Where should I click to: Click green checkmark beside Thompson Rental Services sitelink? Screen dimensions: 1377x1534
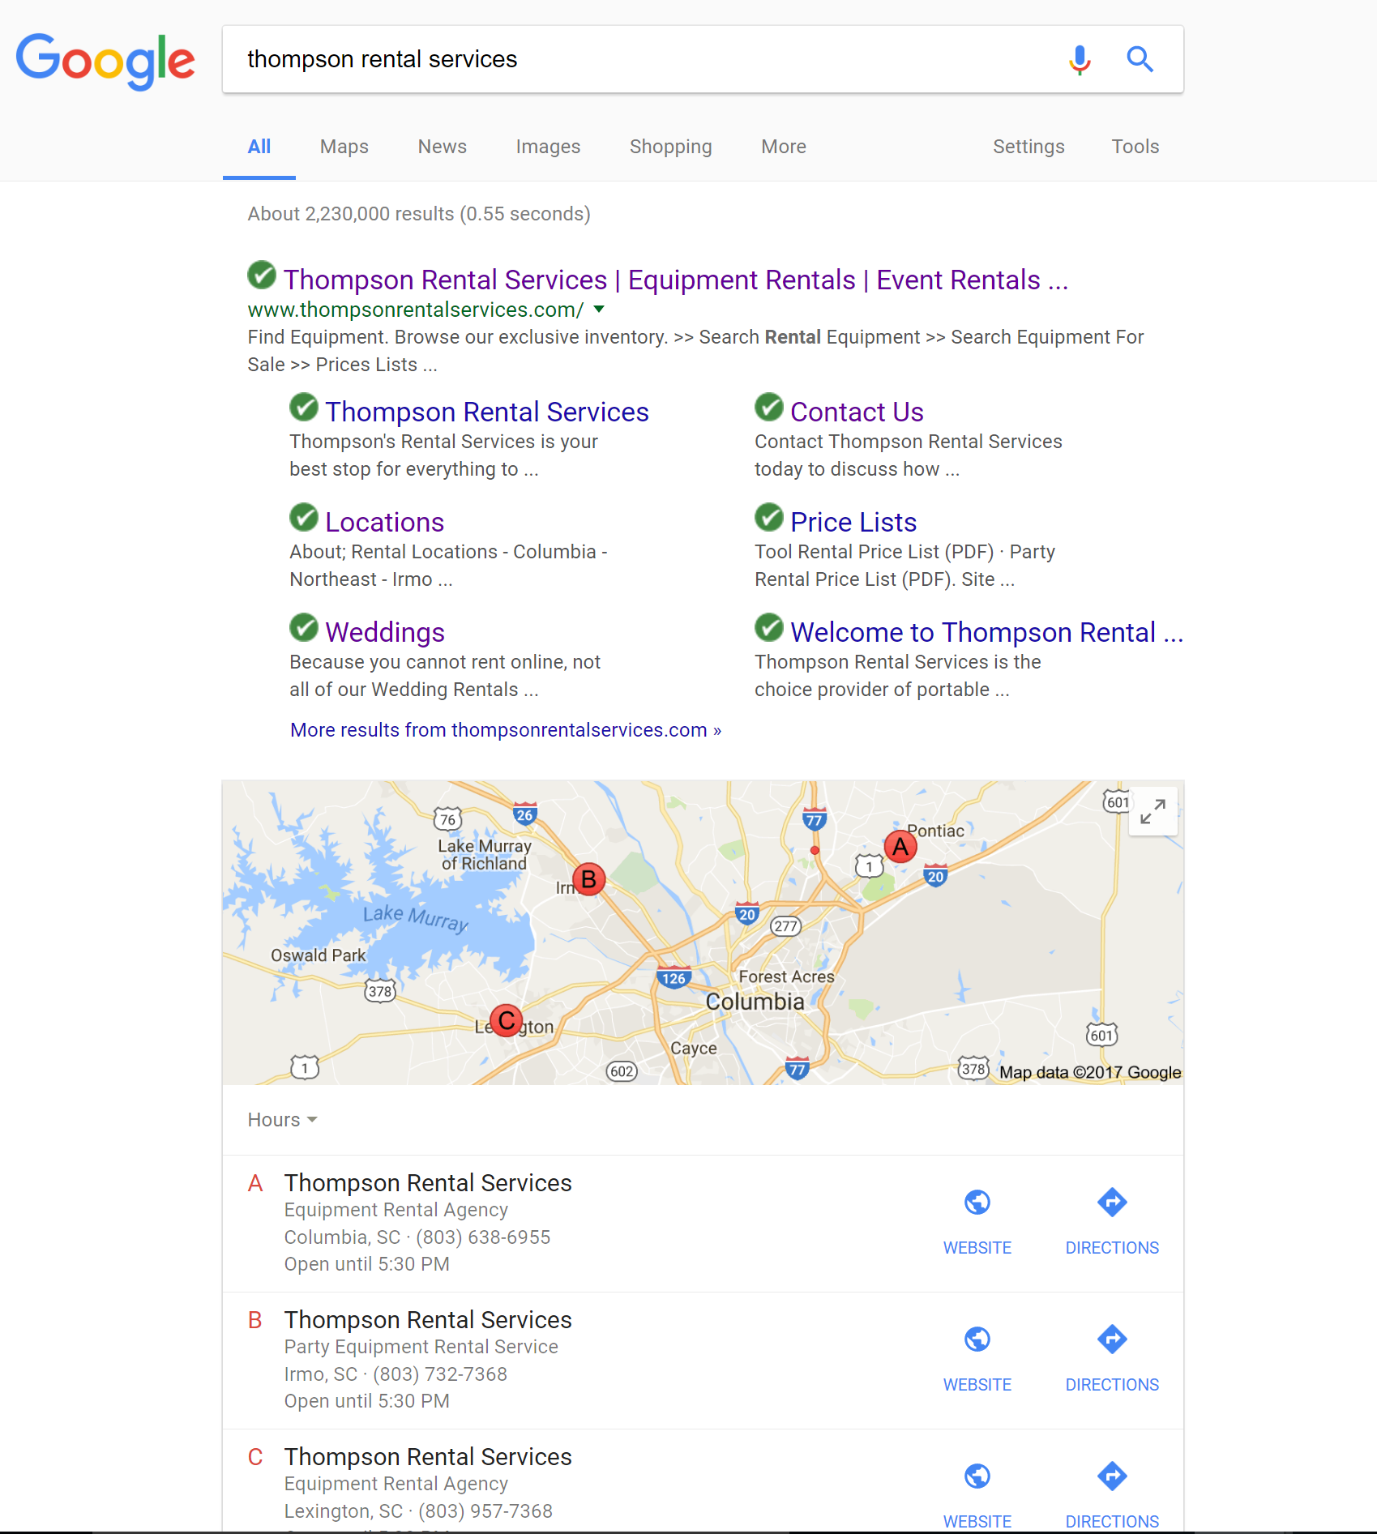pos(304,408)
